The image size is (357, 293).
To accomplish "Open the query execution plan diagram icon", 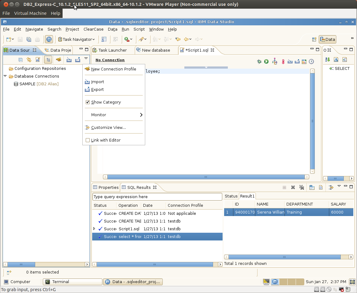I will coord(275,62).
